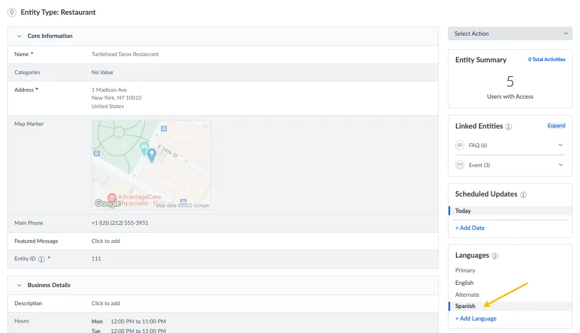The height and width of the screenshot is (333, 580).
Task: Select the Event calendar icon
Action: coord(460,165)
